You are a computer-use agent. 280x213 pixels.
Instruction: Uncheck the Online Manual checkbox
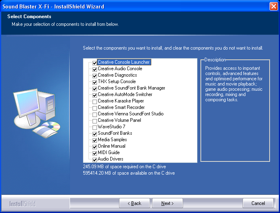95,147
